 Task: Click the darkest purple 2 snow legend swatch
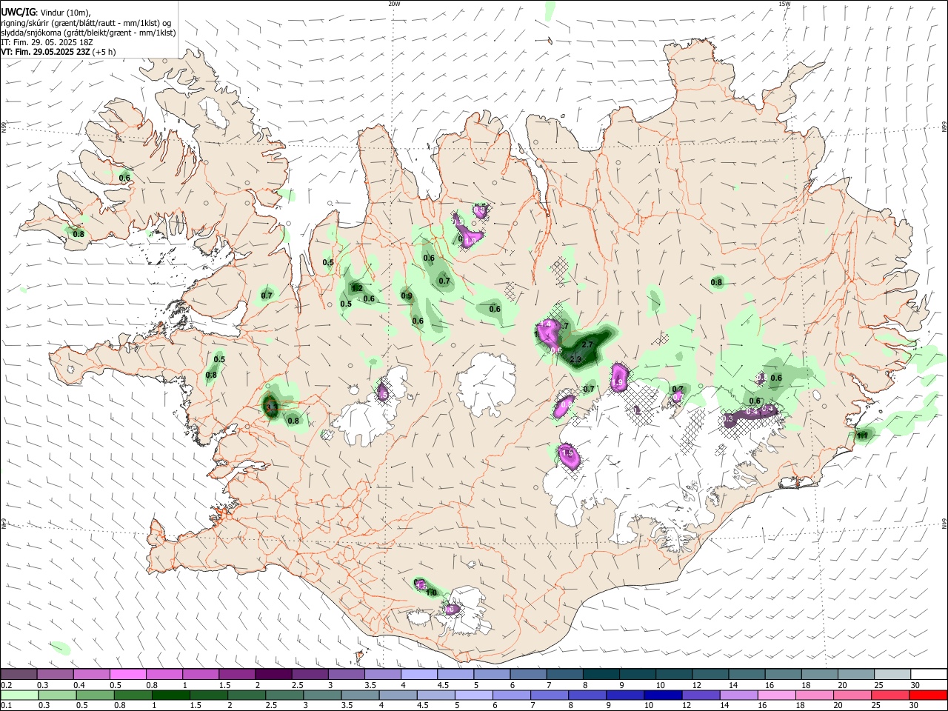coord(273,674)
